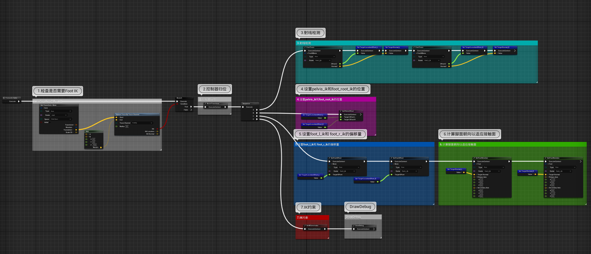Collapse FootIKBone pin in first FootTrace

tap(307, 53)
